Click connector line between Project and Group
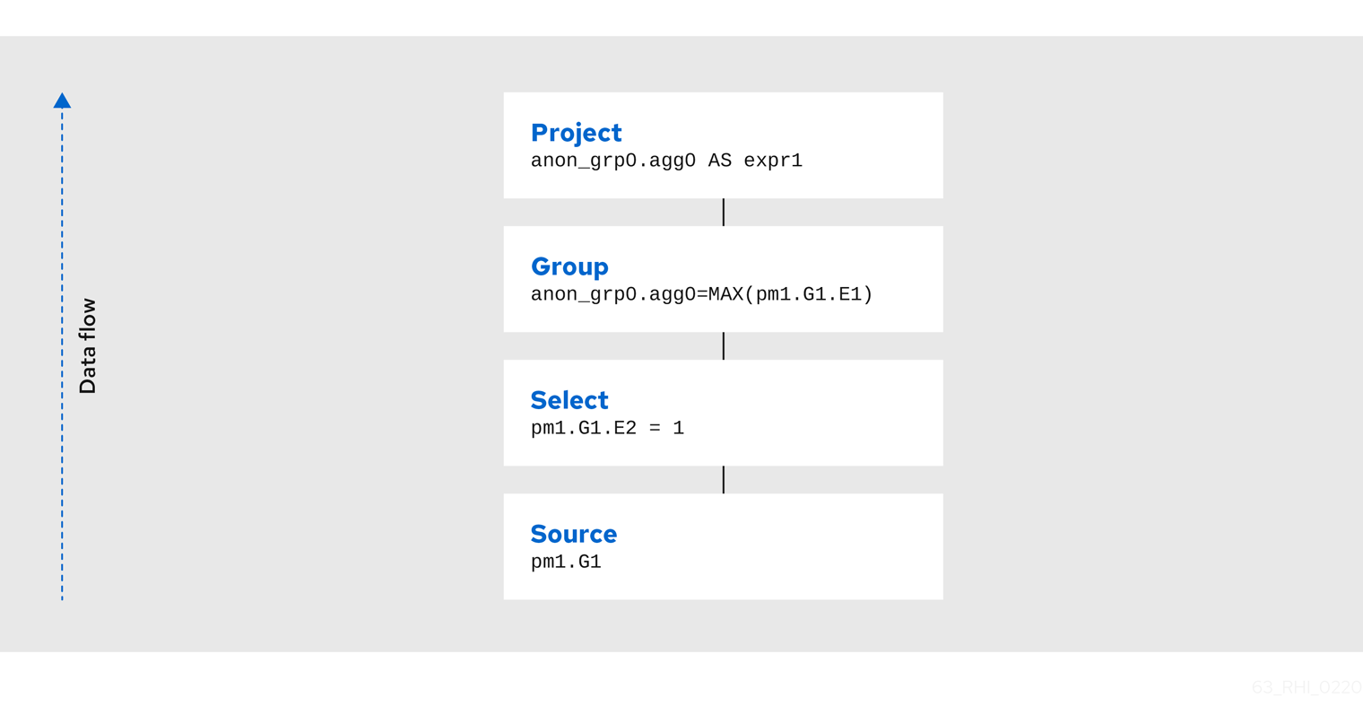This screenshot has height=724, width=1363. pyautogui.click(x=724, y=213)
